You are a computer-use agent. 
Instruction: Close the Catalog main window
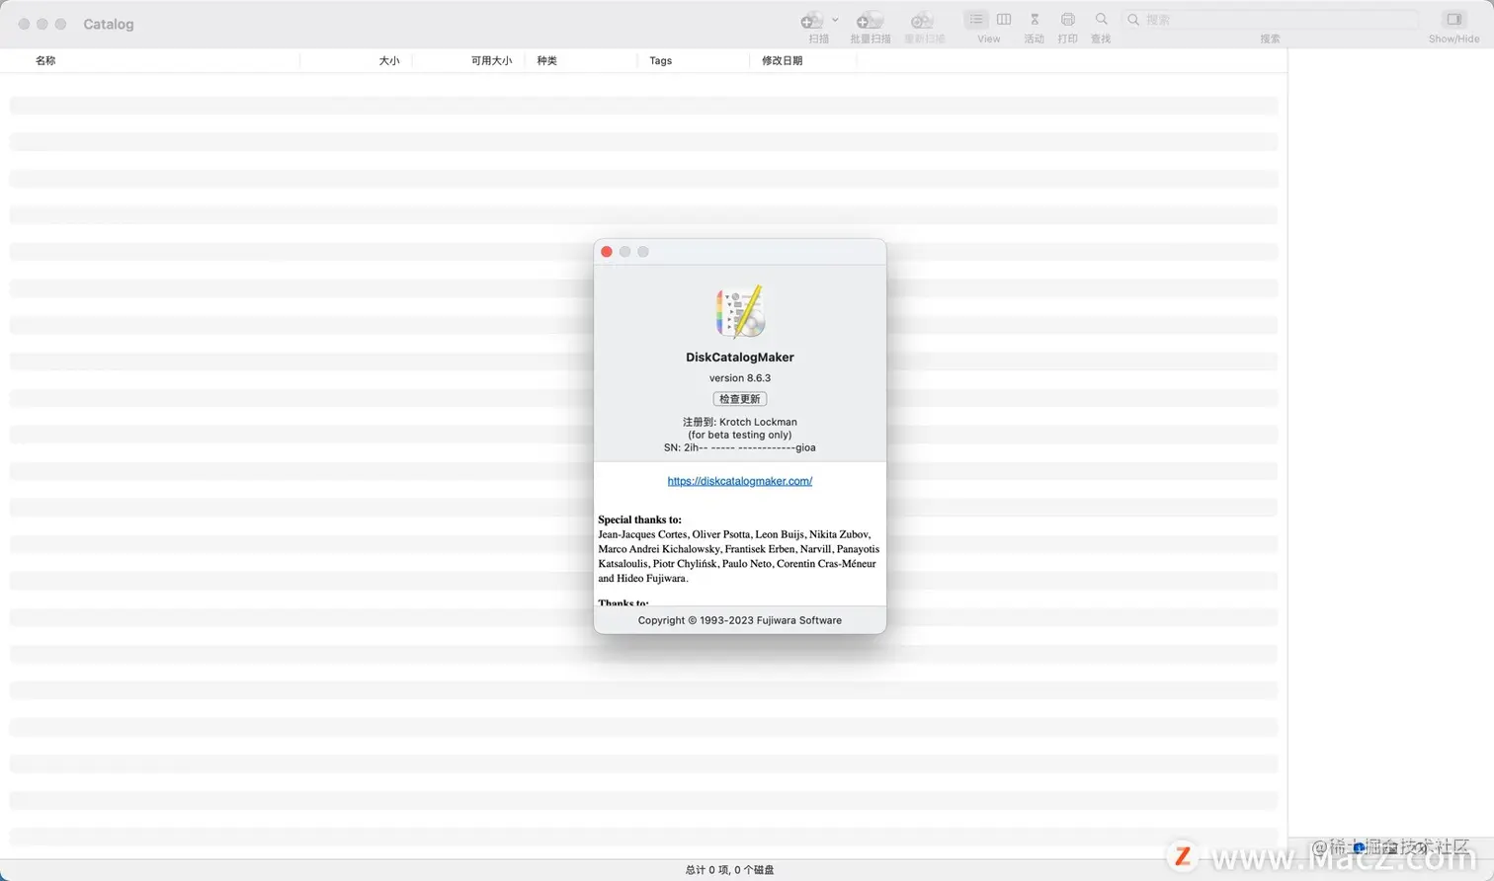click(x=24, y=24)
